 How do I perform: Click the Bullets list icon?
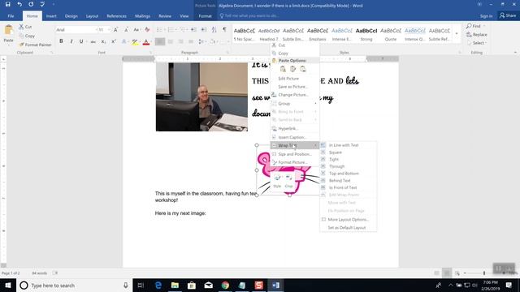tap(159, 30)
